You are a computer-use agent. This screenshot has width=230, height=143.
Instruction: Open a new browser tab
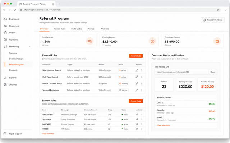59,4
